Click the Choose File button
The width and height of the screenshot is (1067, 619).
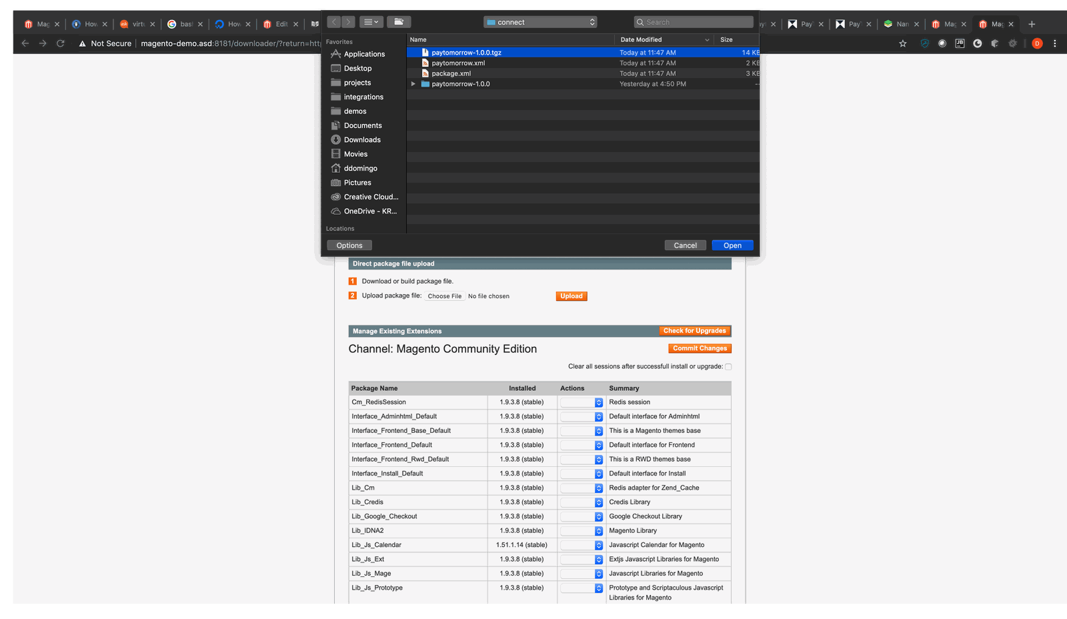click(445, 296)
